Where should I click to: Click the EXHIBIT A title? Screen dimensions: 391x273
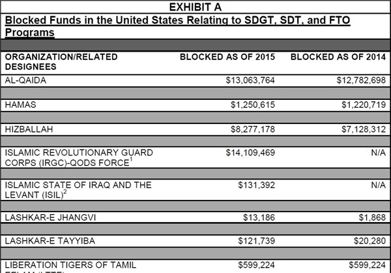click(196, 7)
